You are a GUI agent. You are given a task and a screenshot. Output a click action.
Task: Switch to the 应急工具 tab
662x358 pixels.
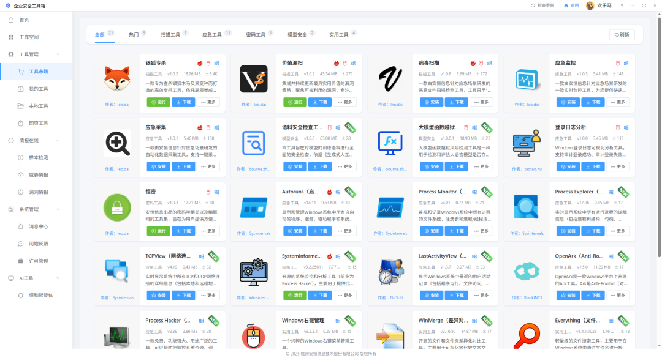pyautogui.click(x=212, y=35)
